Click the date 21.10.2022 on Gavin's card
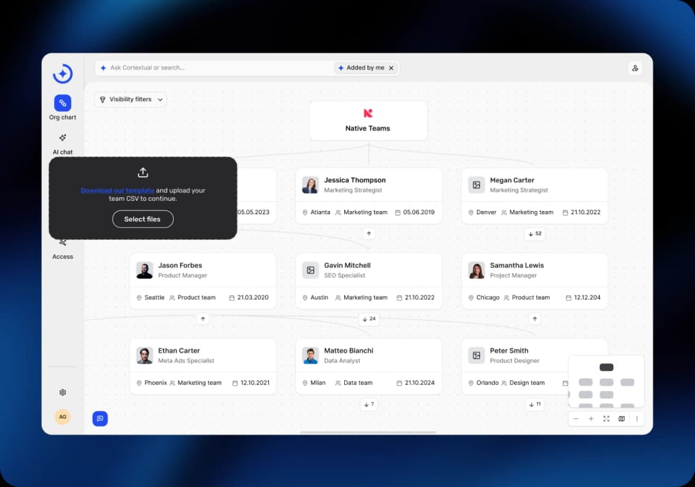This screenshot has width=695, height=487. pyautogui.click(x=420, y=297)
